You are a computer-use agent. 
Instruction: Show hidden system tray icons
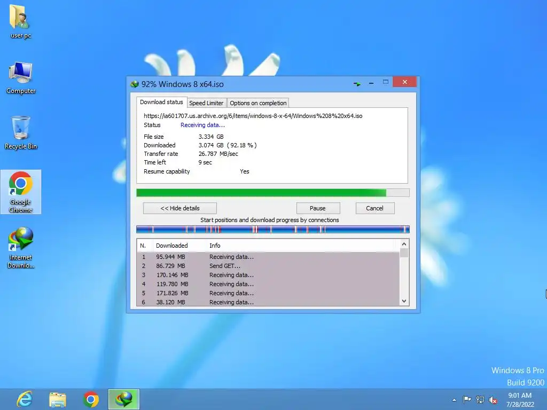(454, 400)
